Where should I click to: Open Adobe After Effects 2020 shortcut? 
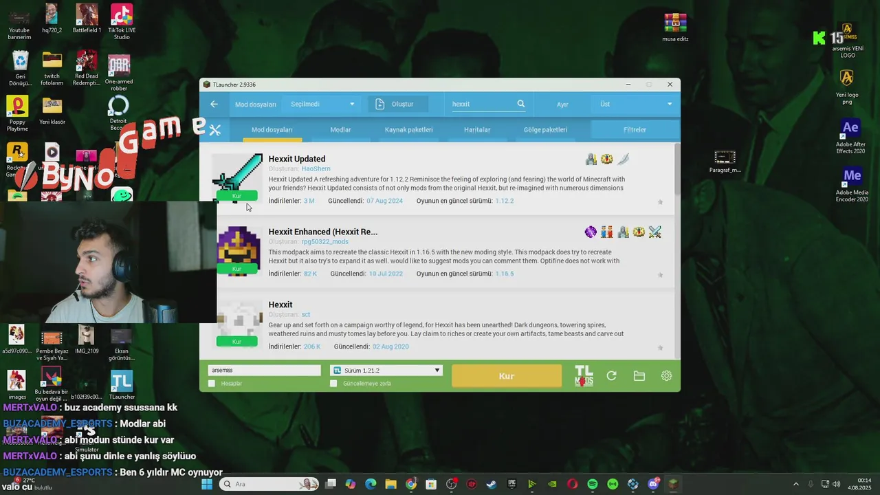pyautogui.click(x=850, y=137)
